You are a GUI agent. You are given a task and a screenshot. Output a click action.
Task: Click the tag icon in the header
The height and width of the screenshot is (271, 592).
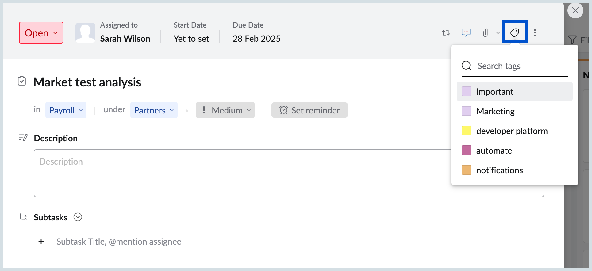(x=515, y=32)
